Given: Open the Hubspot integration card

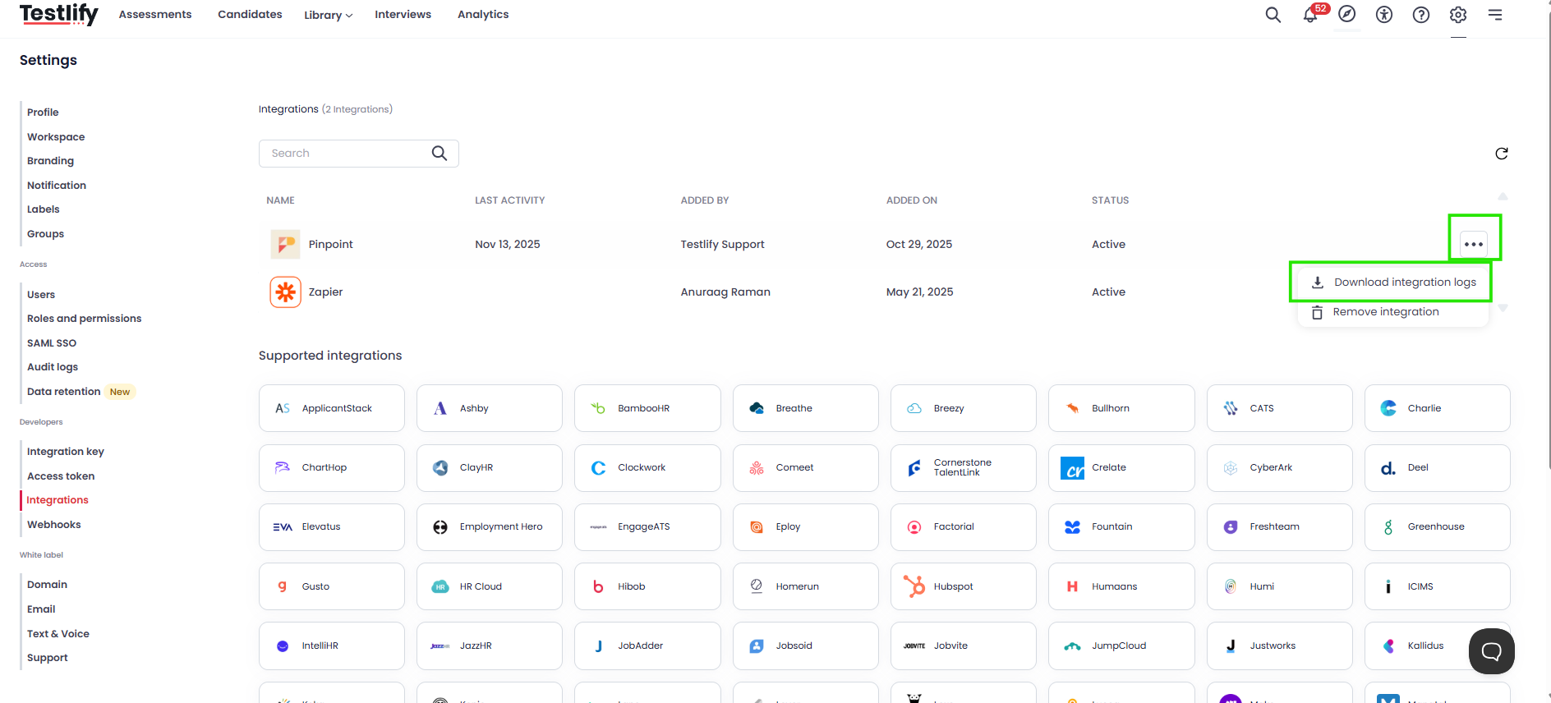Looking at the screenshot, I should (964, 586).
